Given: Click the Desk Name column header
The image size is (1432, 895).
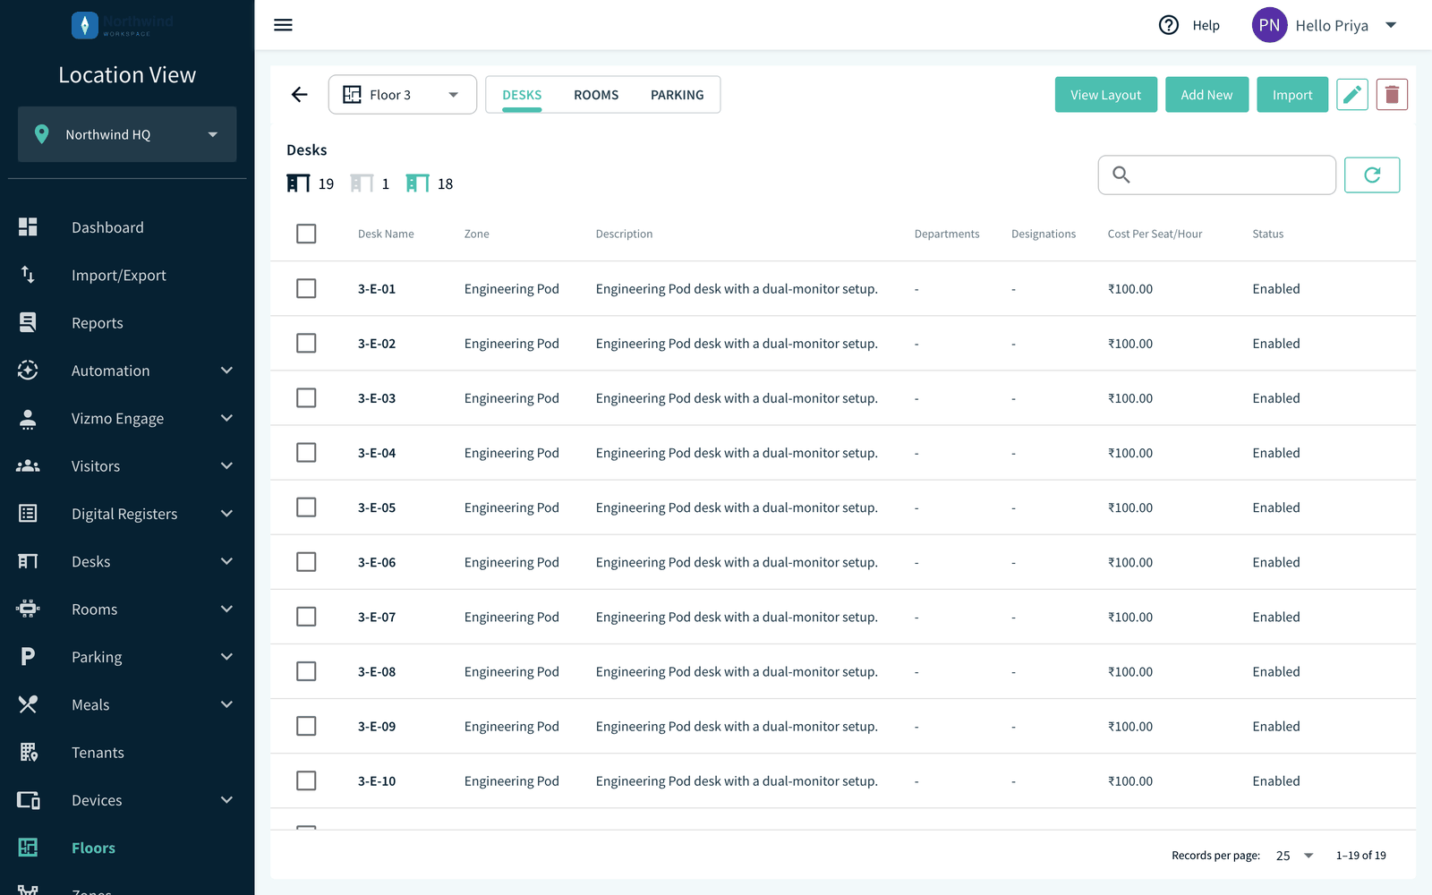Looking at the screenshot, I should tap(386, 234).
